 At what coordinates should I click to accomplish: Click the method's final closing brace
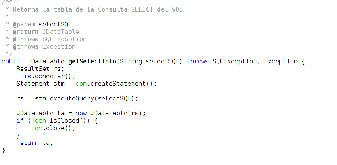(4, 150)
